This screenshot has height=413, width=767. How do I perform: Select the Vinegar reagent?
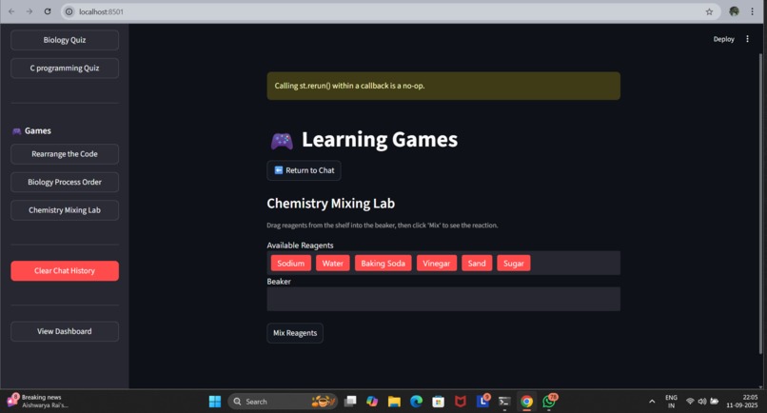coord(437,264)
